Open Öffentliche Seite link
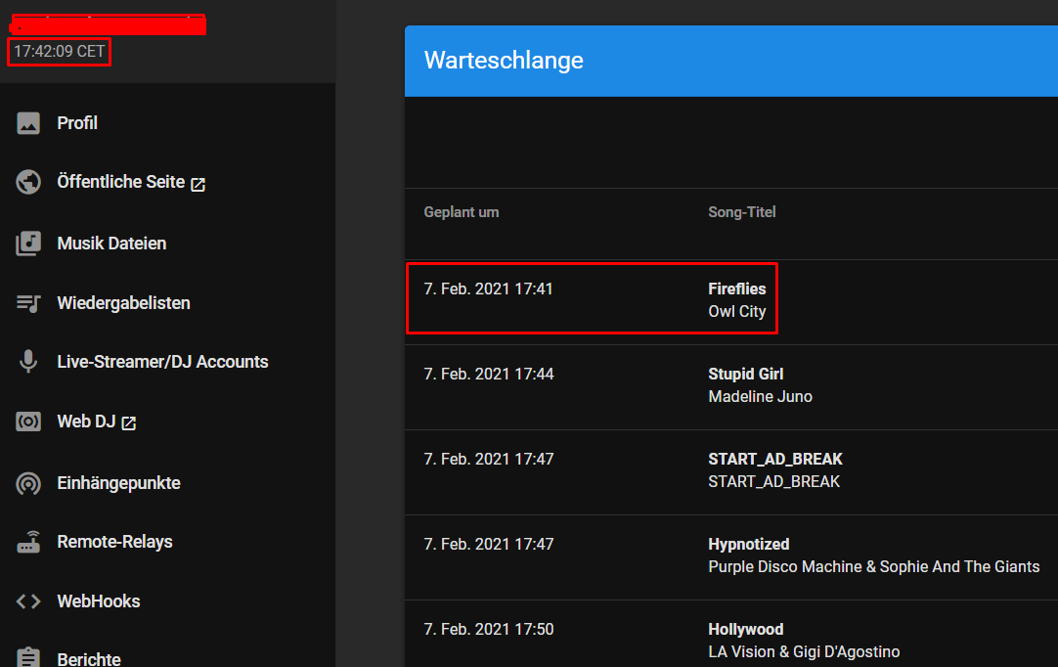This screenshot has width=1058, height=667. [121, 182]
